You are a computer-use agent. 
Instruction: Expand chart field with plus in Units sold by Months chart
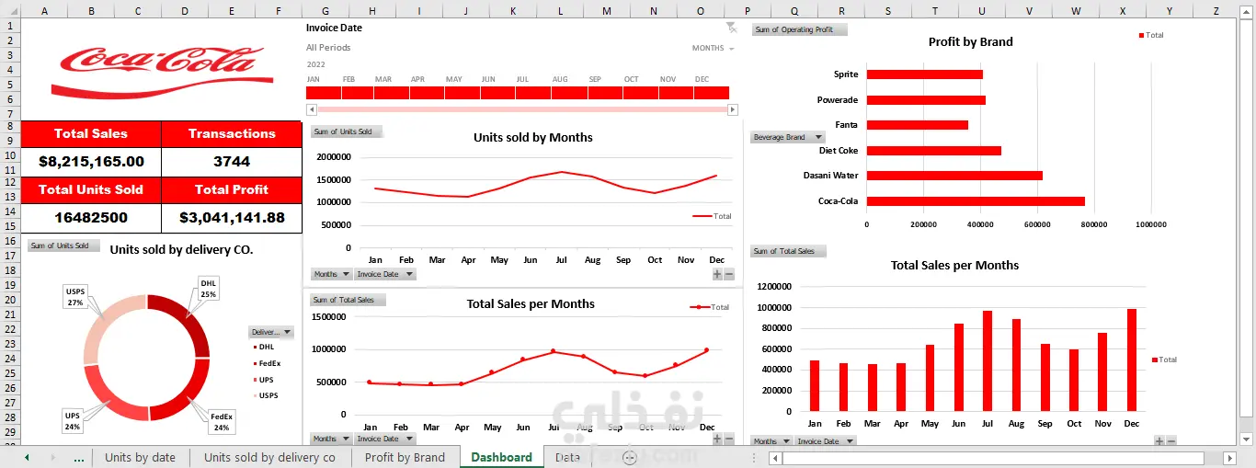(717, 274)
